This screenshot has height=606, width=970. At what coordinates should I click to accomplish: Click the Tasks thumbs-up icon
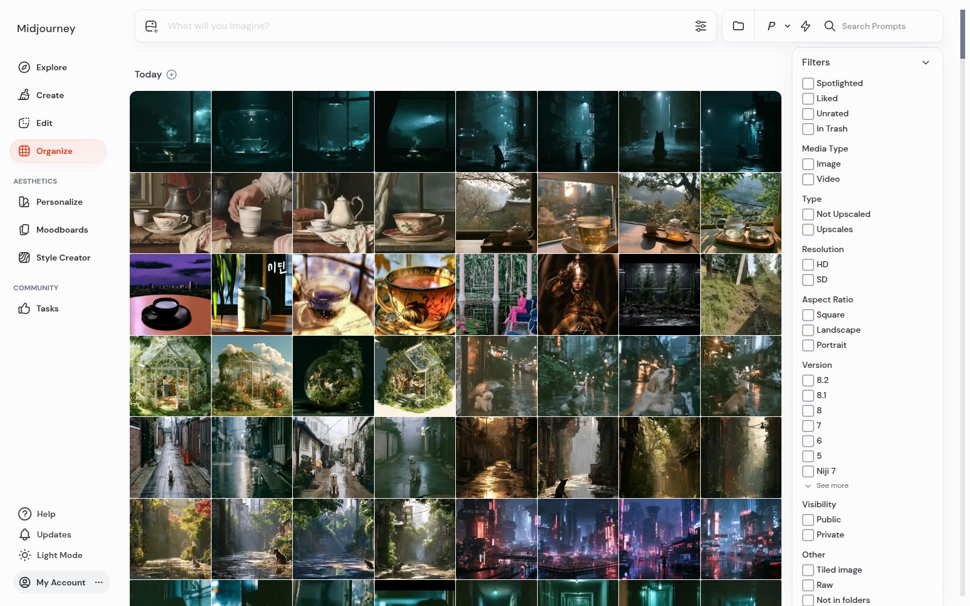click(x=24, y=308)
